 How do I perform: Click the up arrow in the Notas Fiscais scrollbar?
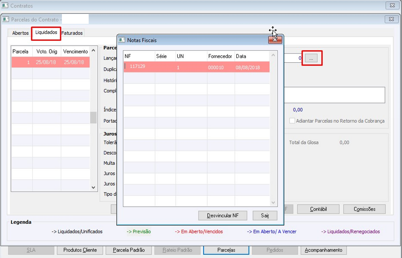pos(273,55)
